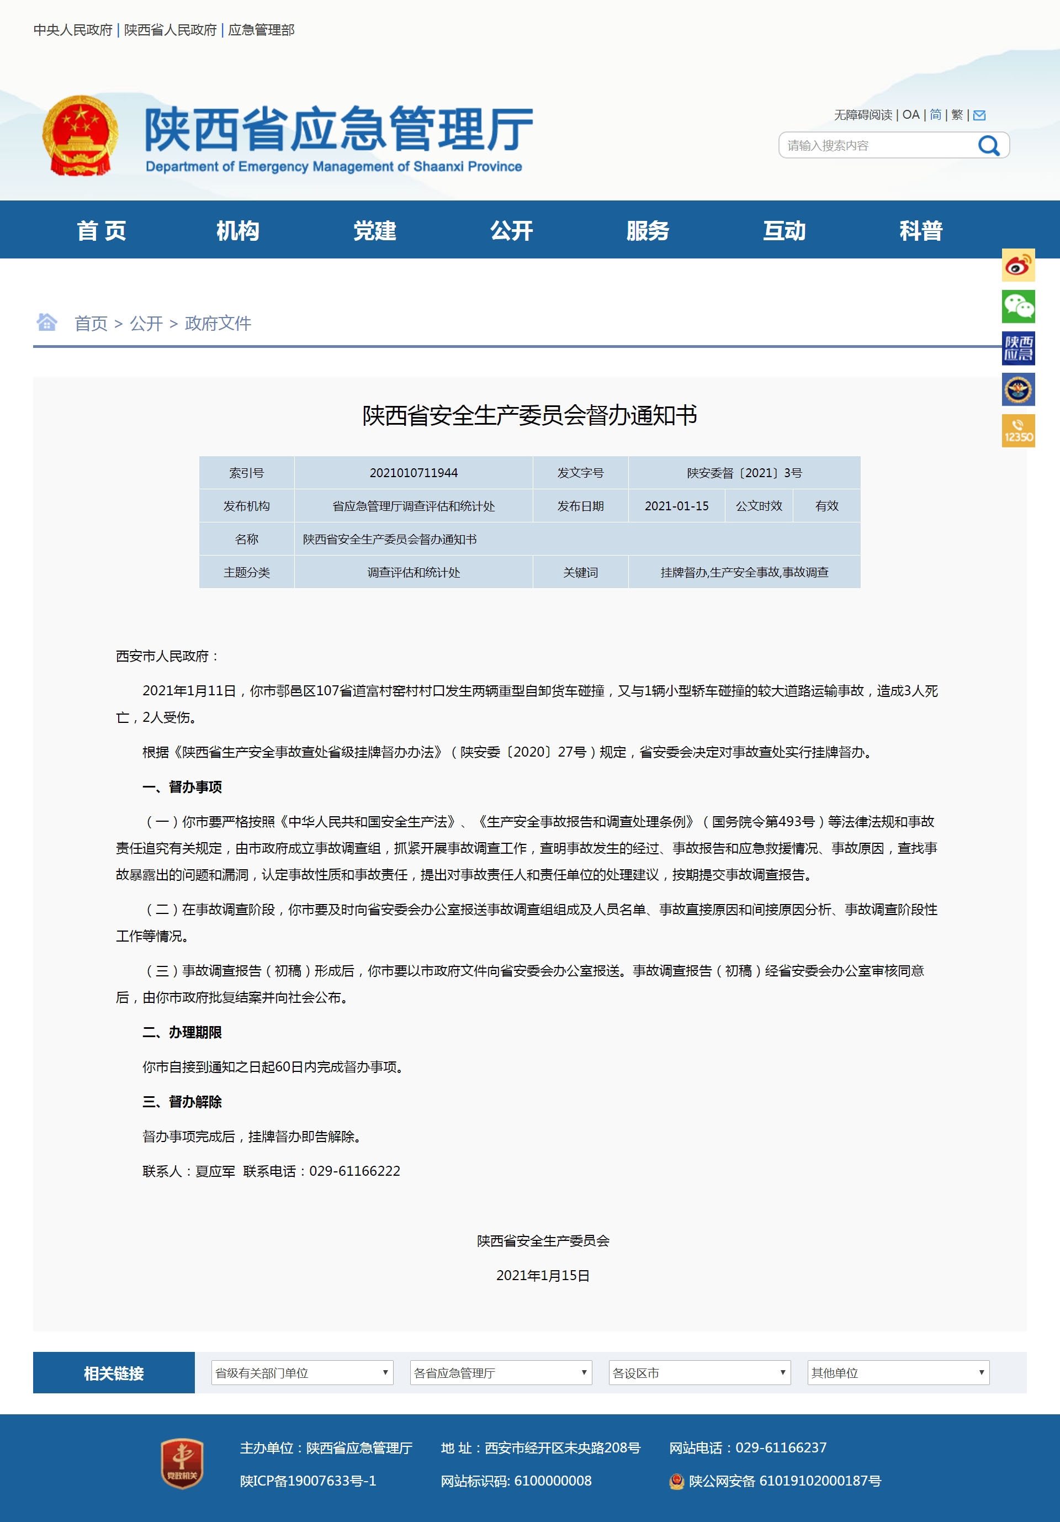Click the national emblem logo
Image resolution: width=1060 pixels, height=1522 pixels.
click(80, 135)
